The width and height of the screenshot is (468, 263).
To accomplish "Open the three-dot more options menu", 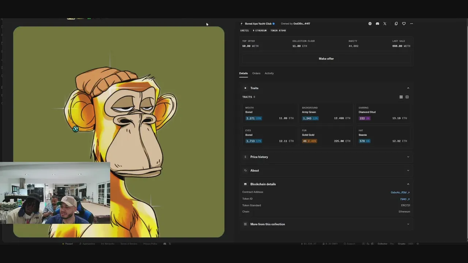I will click(412, 24).
